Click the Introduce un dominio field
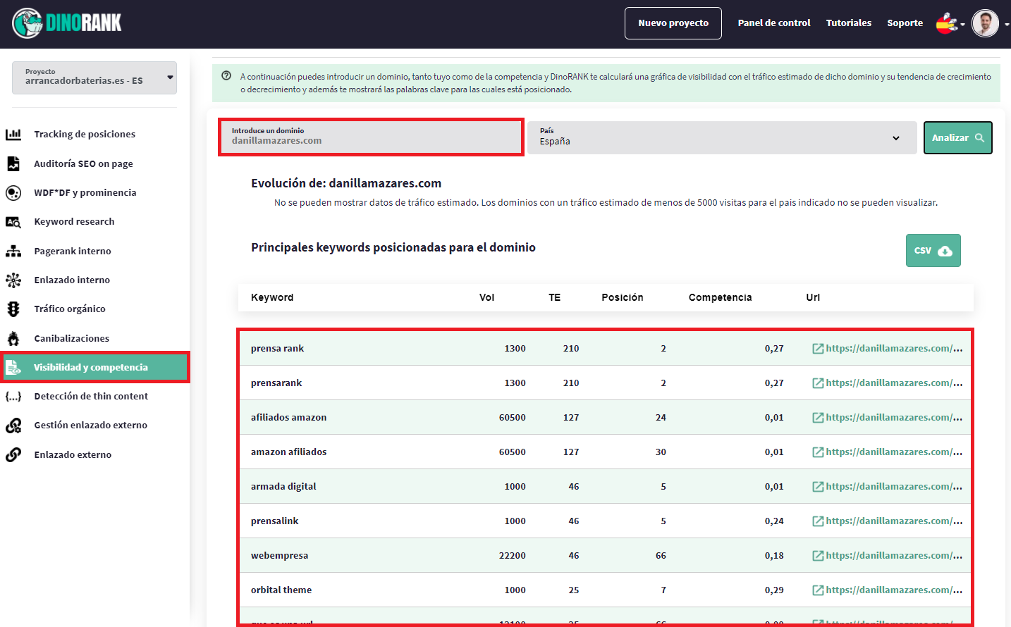 [371, 137]
